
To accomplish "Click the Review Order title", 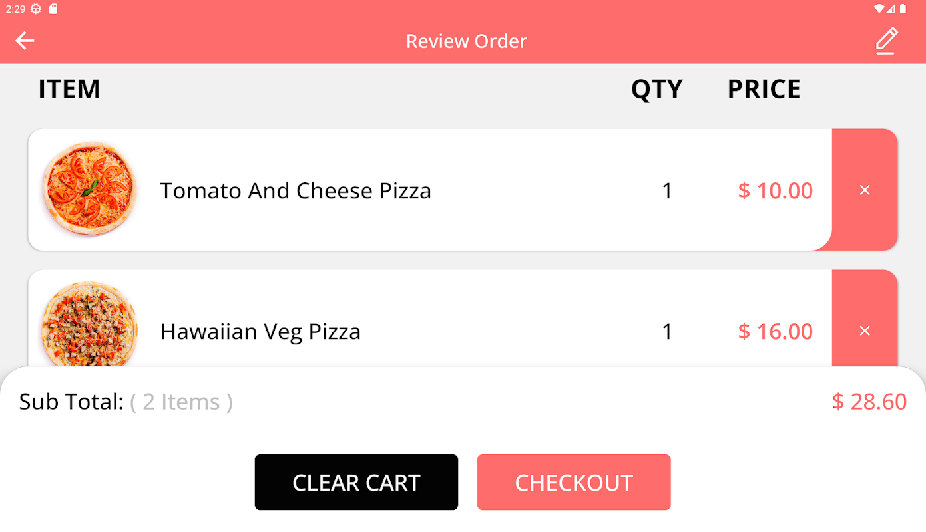I will pos(466,41).
